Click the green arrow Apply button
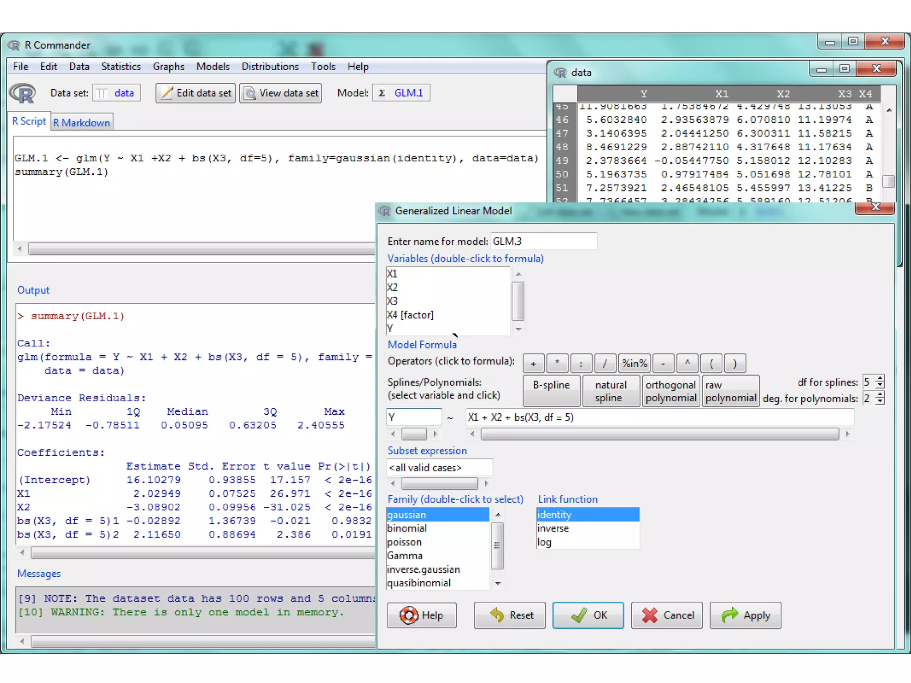The image size is (911, 683). point(745,615)
